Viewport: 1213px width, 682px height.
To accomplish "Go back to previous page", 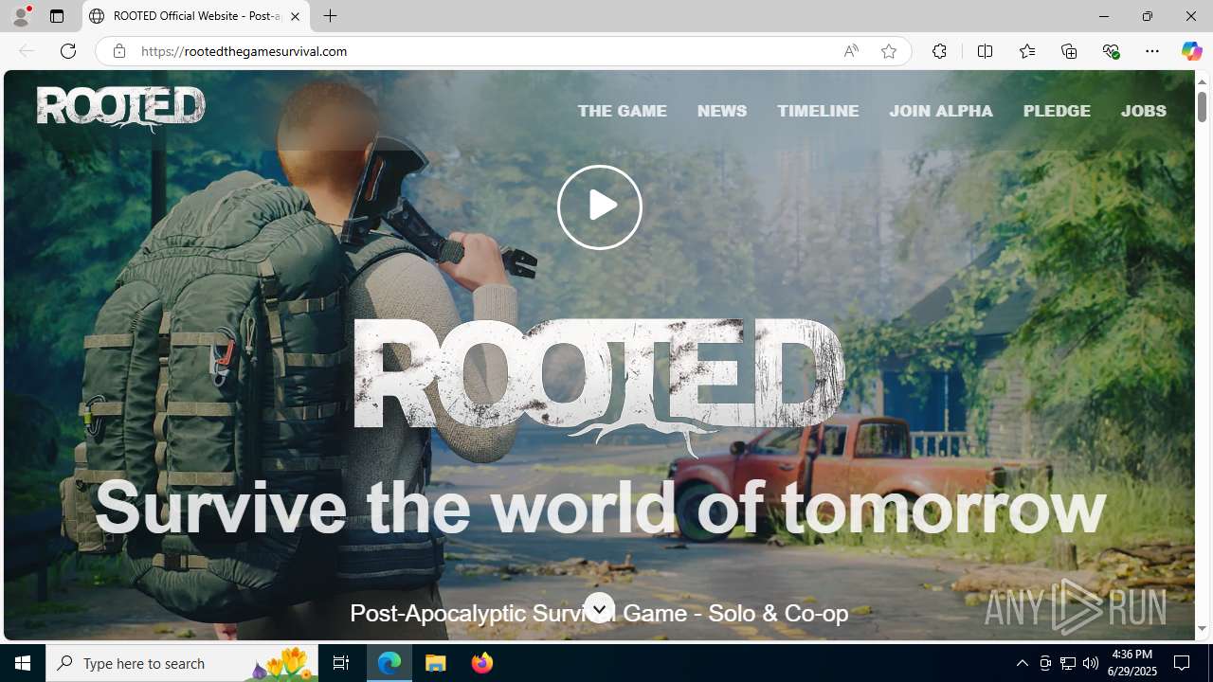I will 27,51.
